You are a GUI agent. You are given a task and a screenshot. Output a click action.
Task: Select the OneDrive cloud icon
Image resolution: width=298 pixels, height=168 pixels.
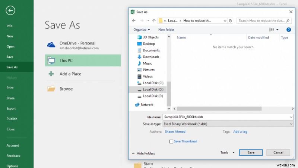point(51,45)
